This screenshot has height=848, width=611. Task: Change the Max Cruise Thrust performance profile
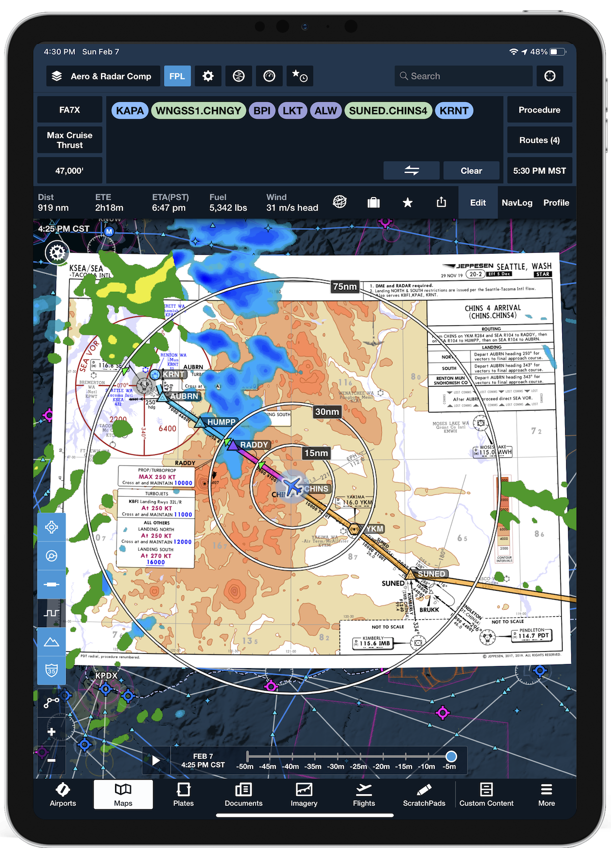pyautogui.click(x=70, y=140)
